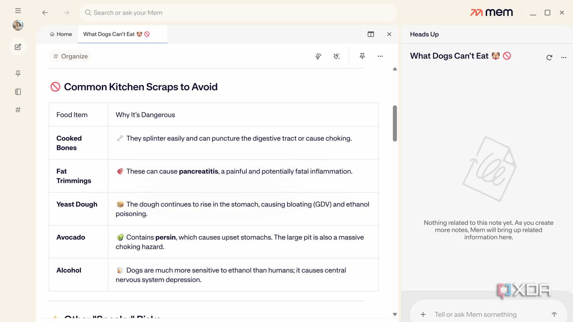Send the message with the up arrow
Screen dimensions: 573x322
pos(554,314)
